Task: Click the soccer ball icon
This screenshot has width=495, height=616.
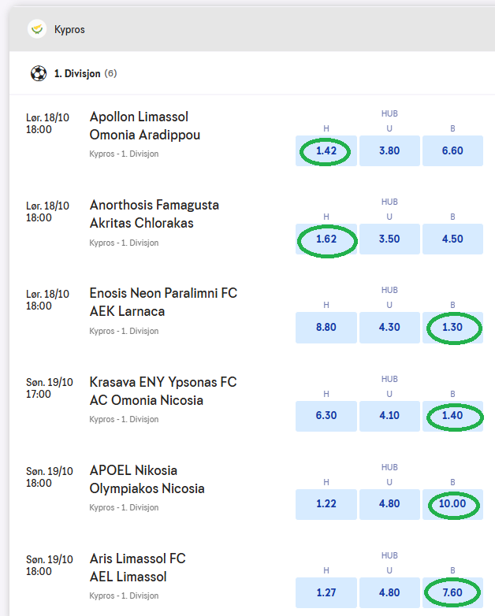Action: (x=38, y=73)
